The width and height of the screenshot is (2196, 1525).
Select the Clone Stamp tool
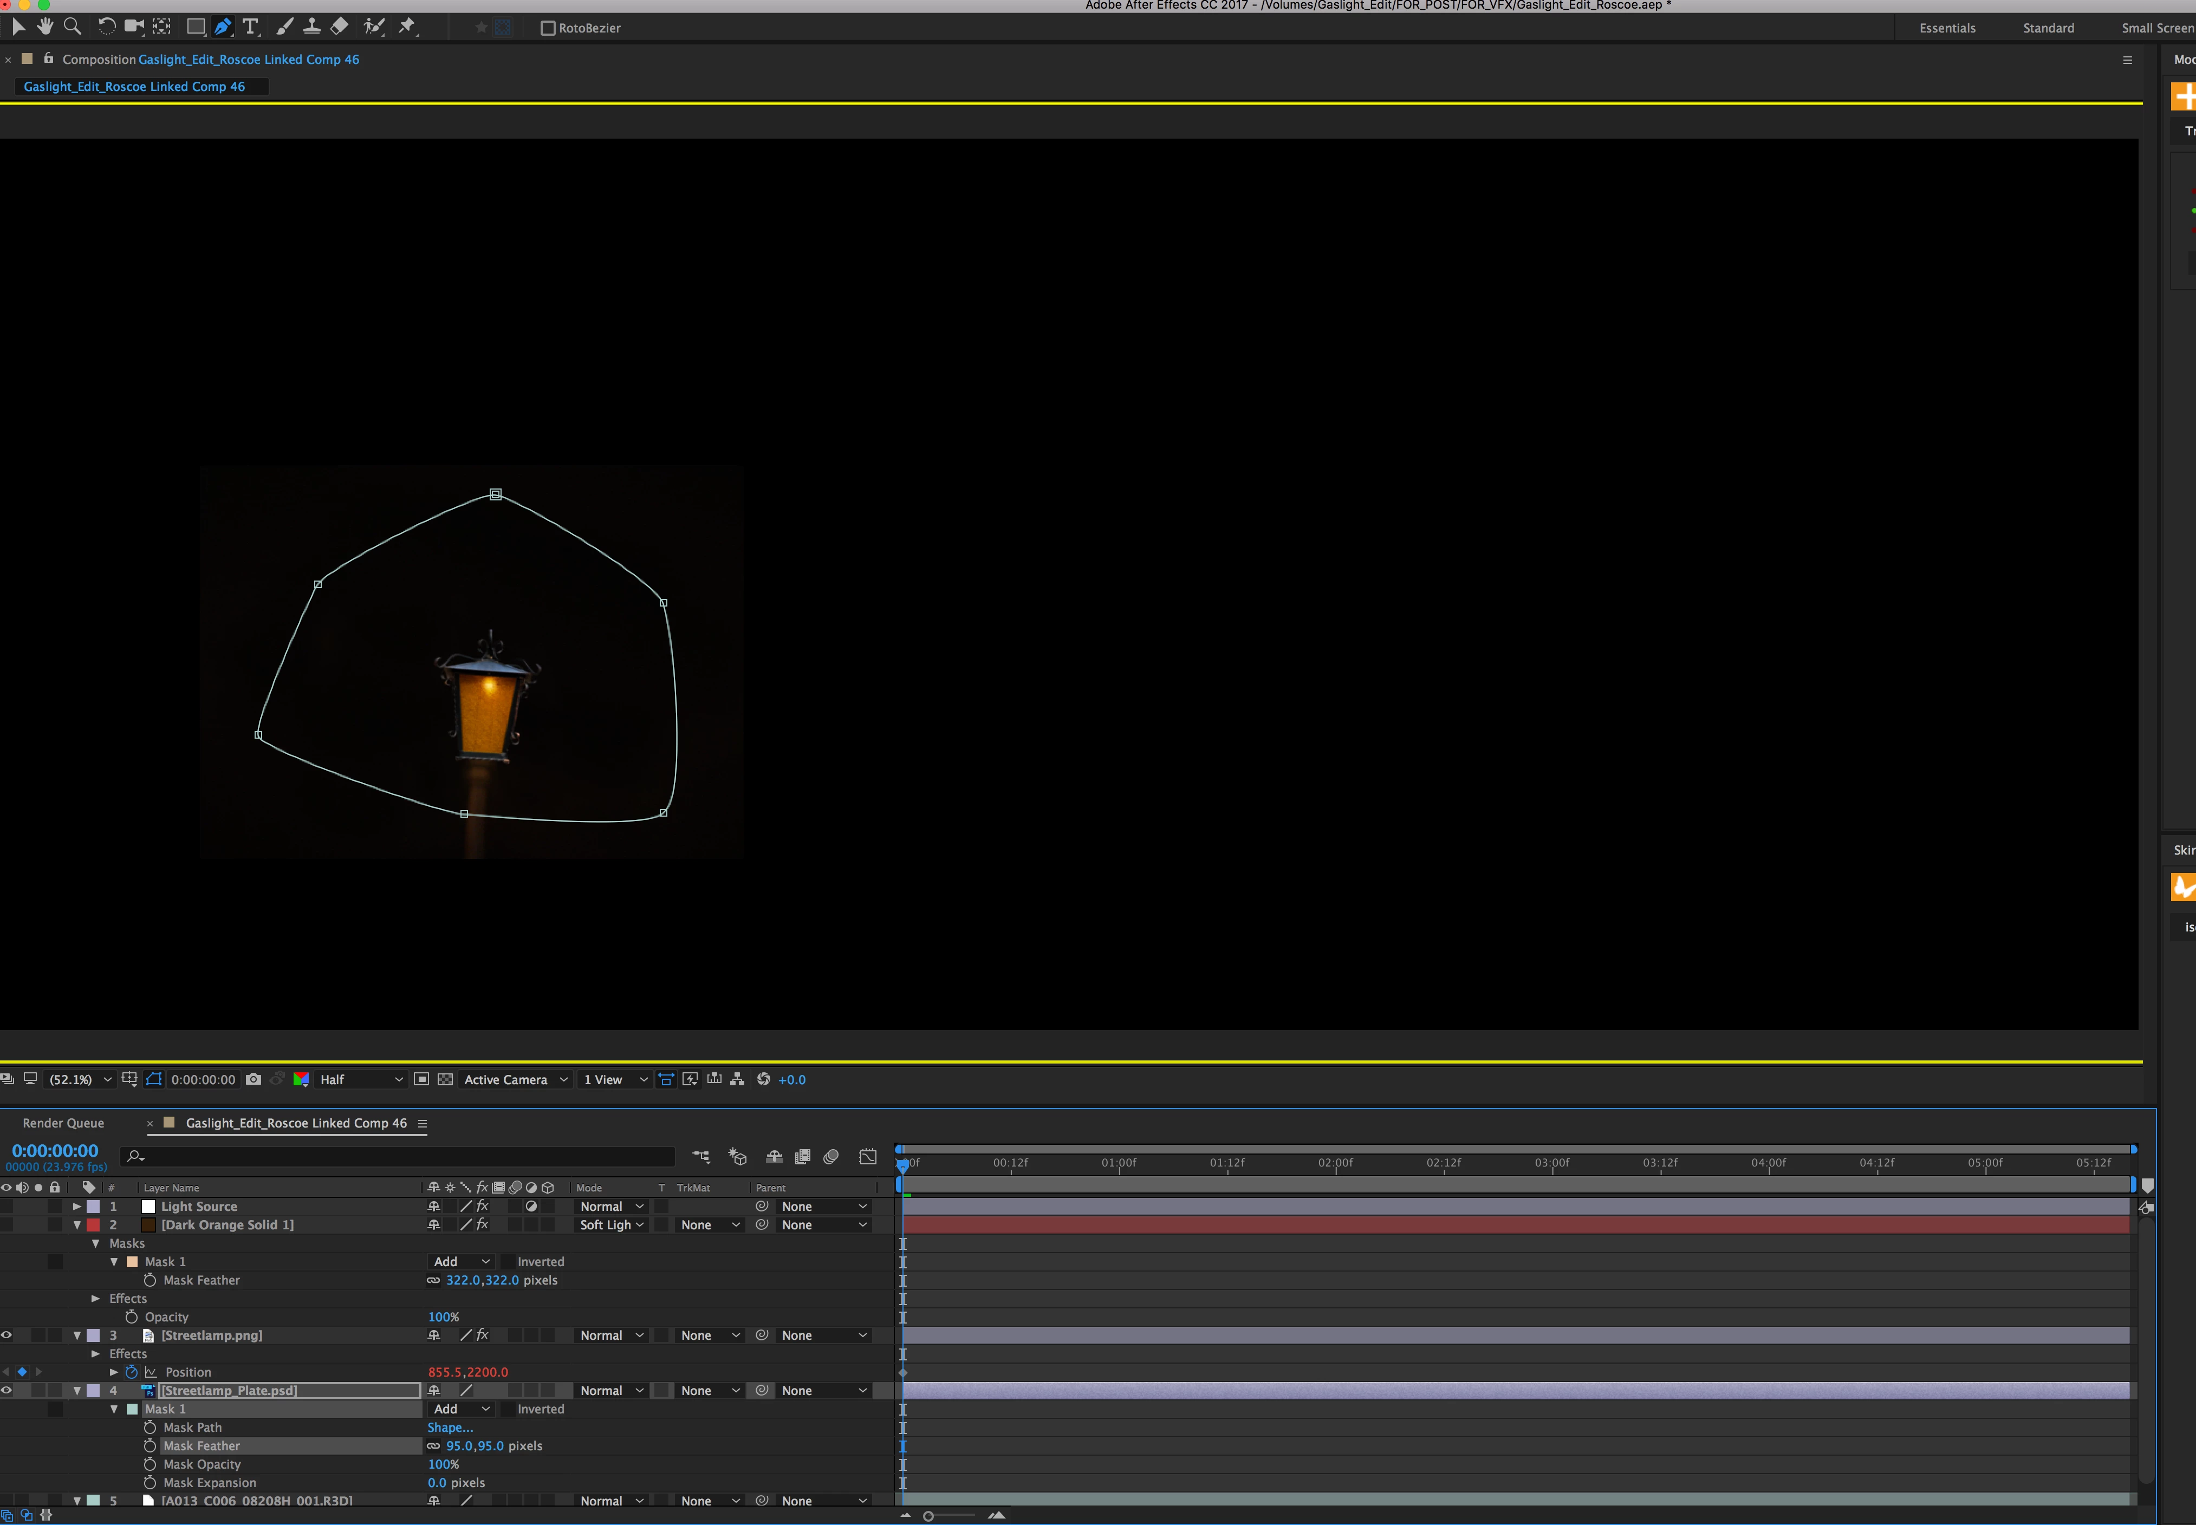(311, 27)
